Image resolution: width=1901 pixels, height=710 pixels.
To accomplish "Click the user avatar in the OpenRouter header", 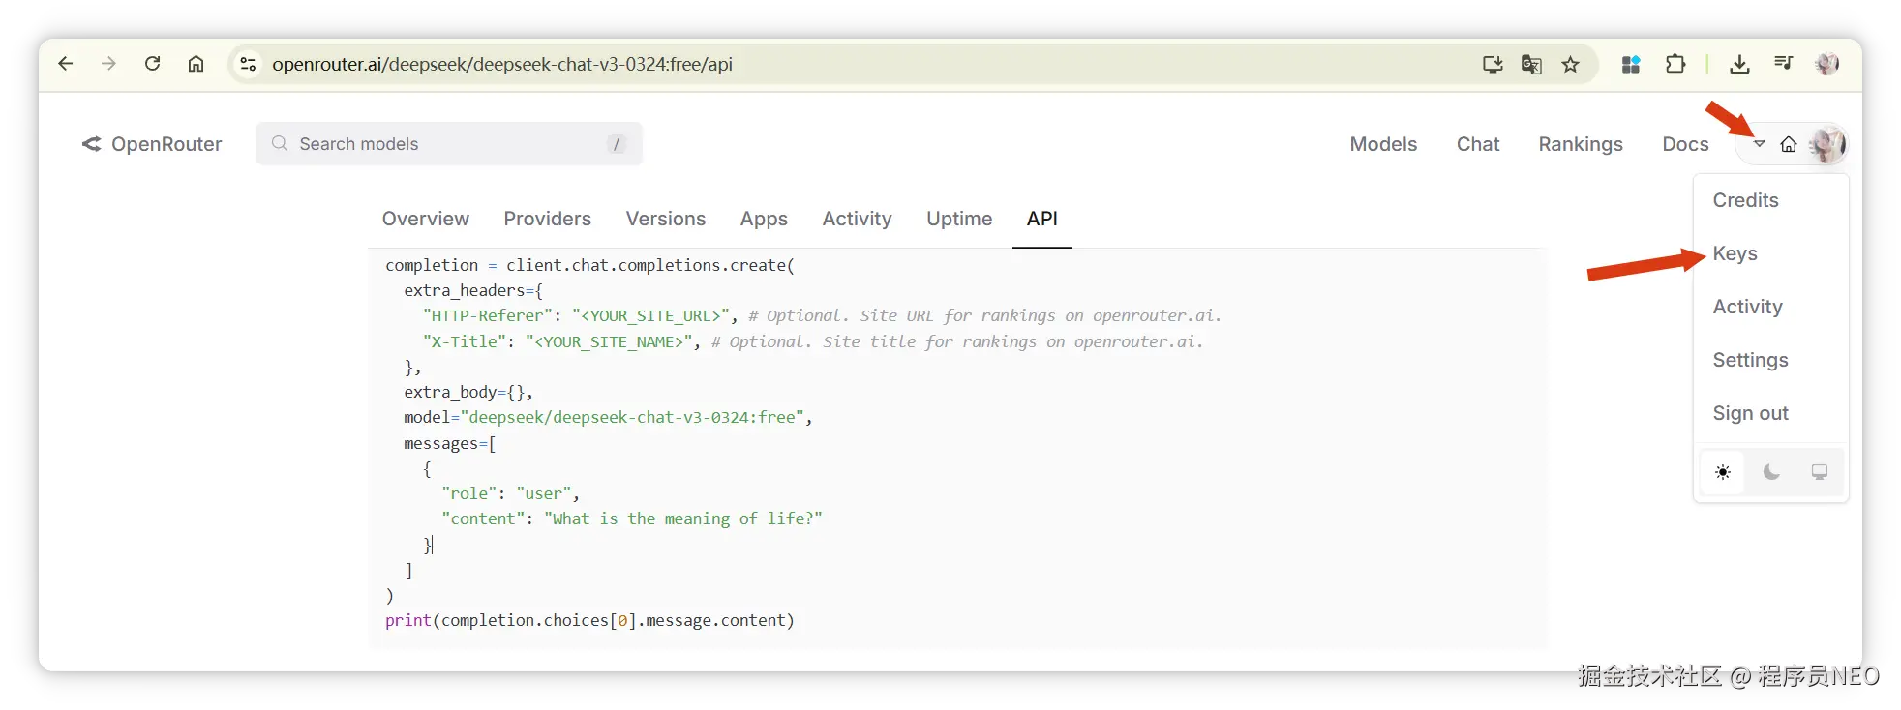I will tap(1827, 144).
